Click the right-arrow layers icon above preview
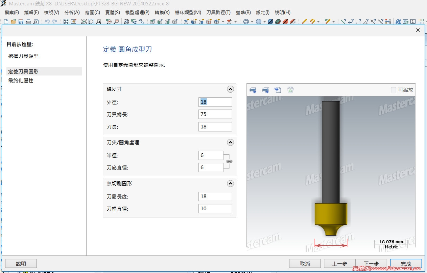 pyautogui.click(x=265, y=90)
